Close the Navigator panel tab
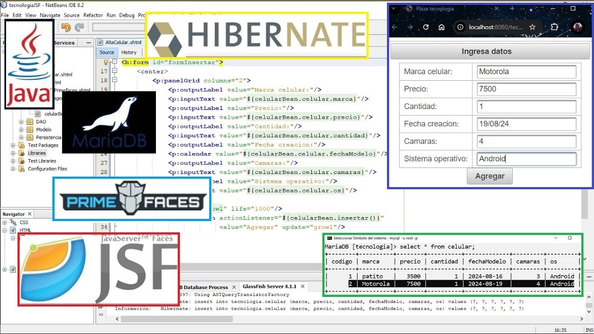This screenshot has width=594, height=334. tap(29, 214)
